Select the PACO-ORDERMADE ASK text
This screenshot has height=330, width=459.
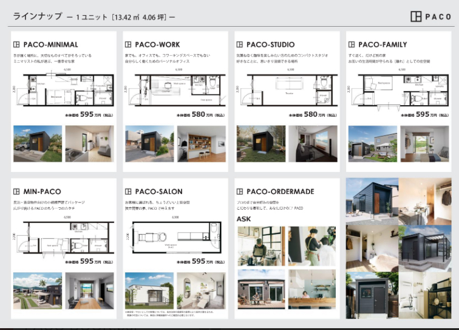point(243,219)
